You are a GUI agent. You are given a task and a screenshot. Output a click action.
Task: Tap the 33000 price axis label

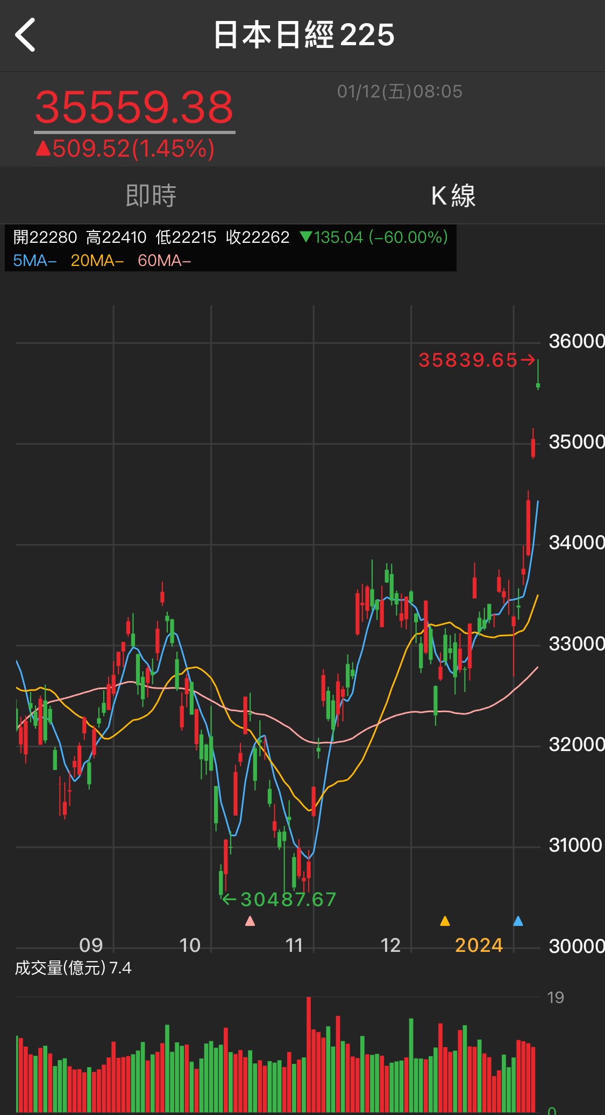point(576,644)
